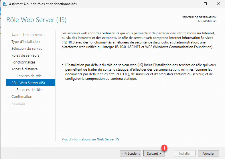
Task: Click the greyed-out Résultats step
Action: (18, 103)
